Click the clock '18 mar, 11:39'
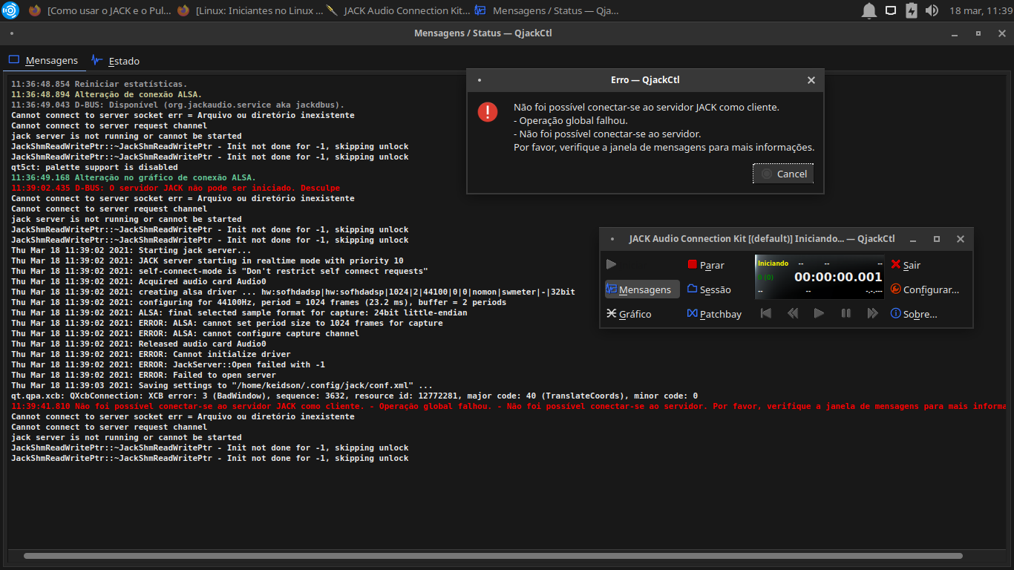The width and height of the screenshot is (1014, 570). pyautogui.click(x=981, y=10)
